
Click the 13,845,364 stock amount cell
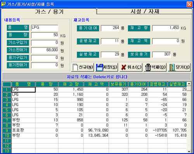96,135
